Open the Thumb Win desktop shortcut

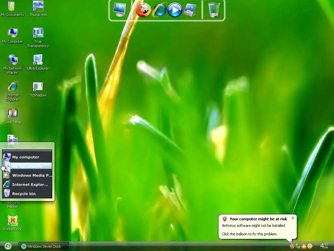(38, 8)
